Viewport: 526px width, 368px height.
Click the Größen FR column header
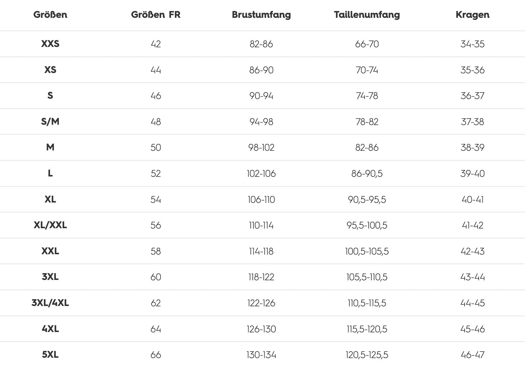(x=156, y=15)
